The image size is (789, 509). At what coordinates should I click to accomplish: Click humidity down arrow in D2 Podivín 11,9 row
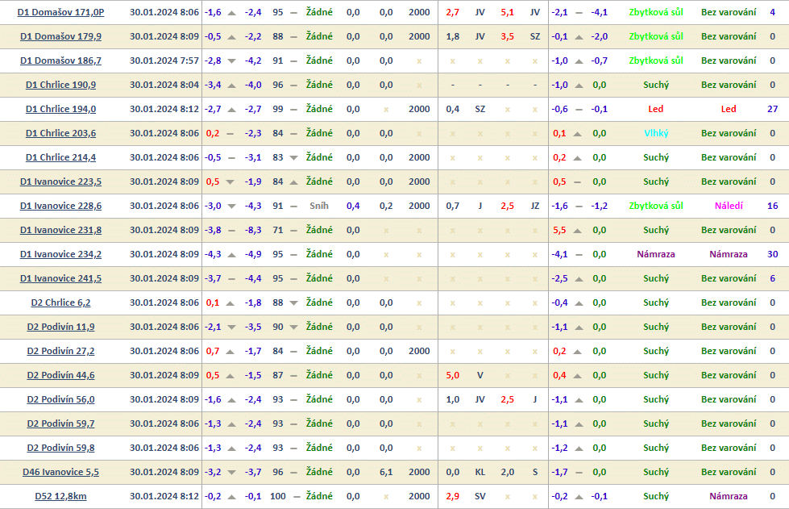pyautogui.click(x=293, y=328)
